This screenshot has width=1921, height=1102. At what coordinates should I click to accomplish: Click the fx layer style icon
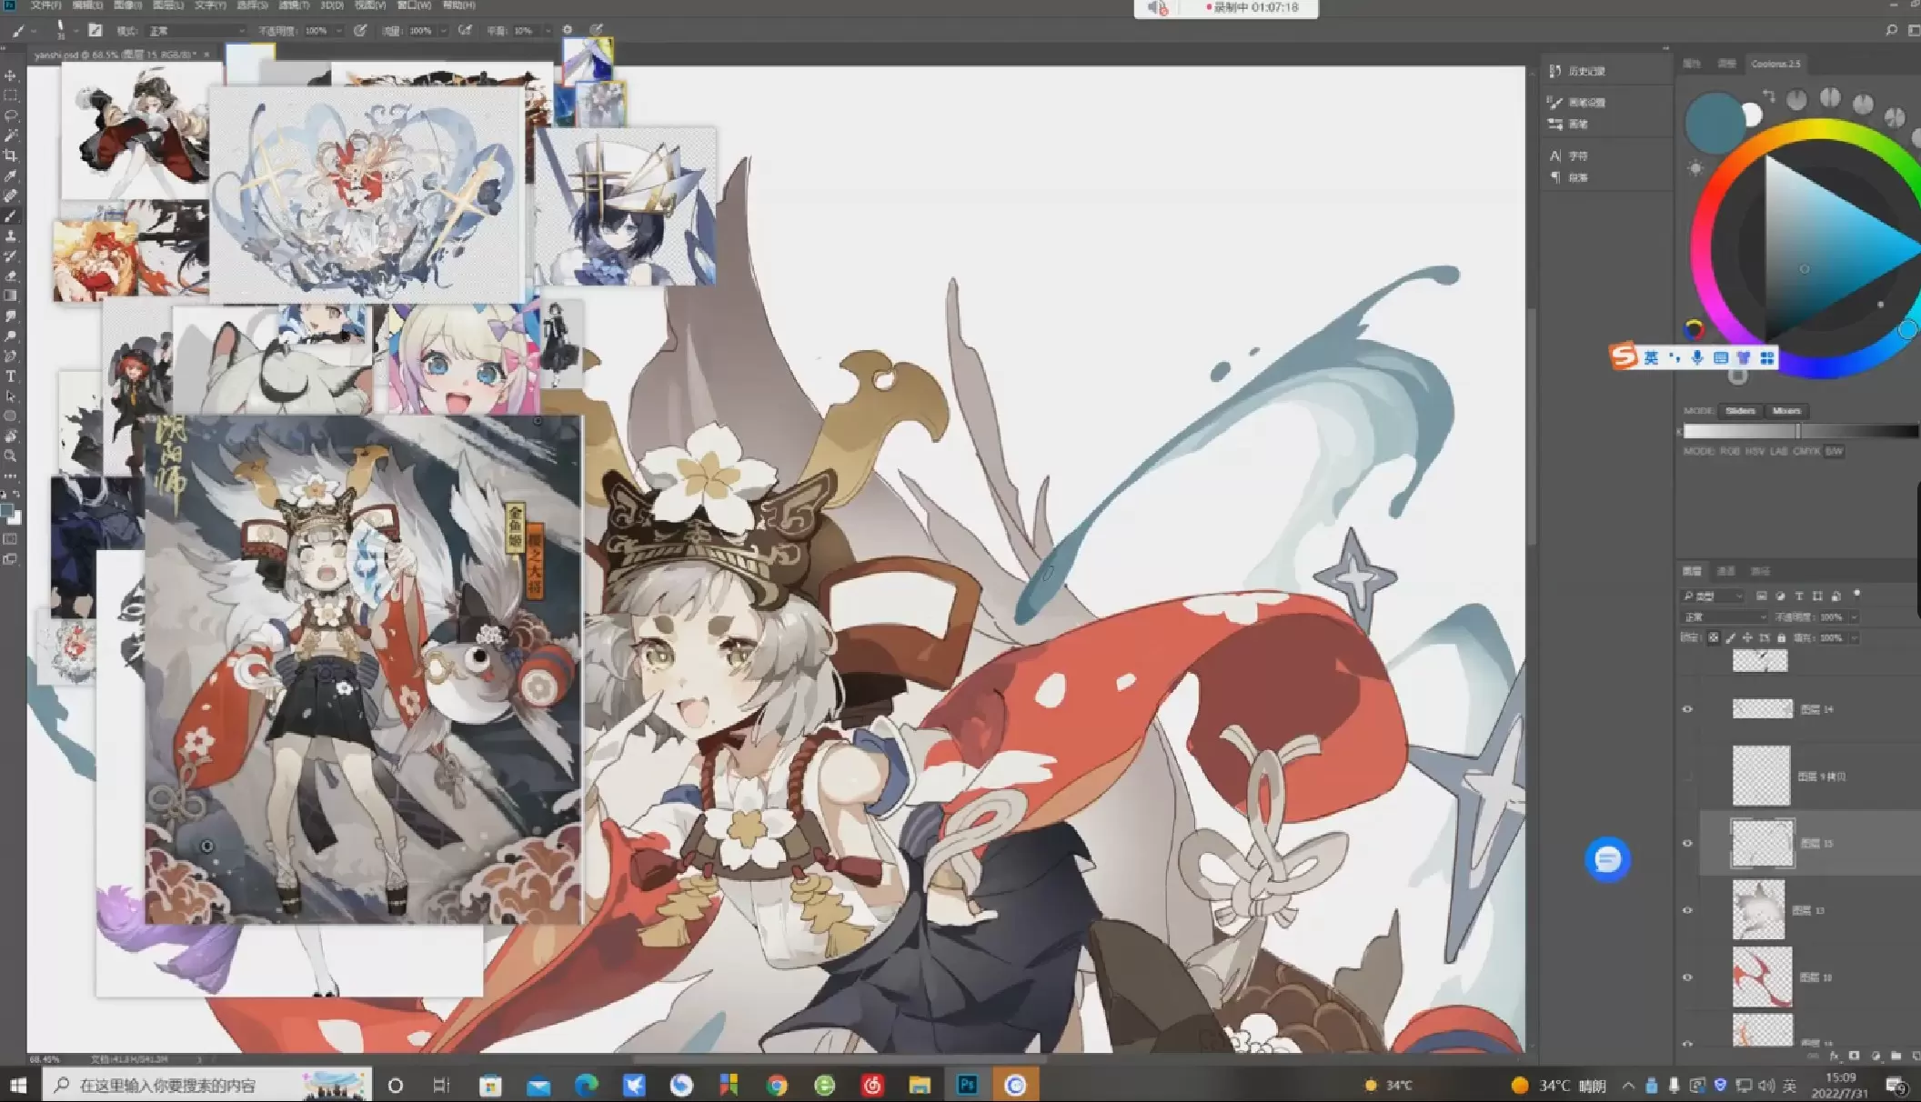pos(1834,1056)
